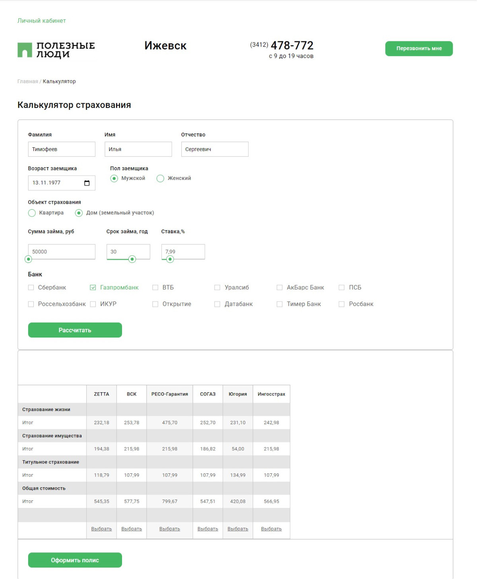Click the РЕСО-Гарантия total 799,67
The image size is (477, 579).
point(170,502)
